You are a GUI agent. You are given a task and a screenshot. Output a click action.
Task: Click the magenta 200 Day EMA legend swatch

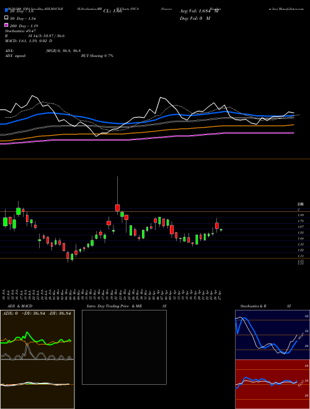tap(6, 25)
